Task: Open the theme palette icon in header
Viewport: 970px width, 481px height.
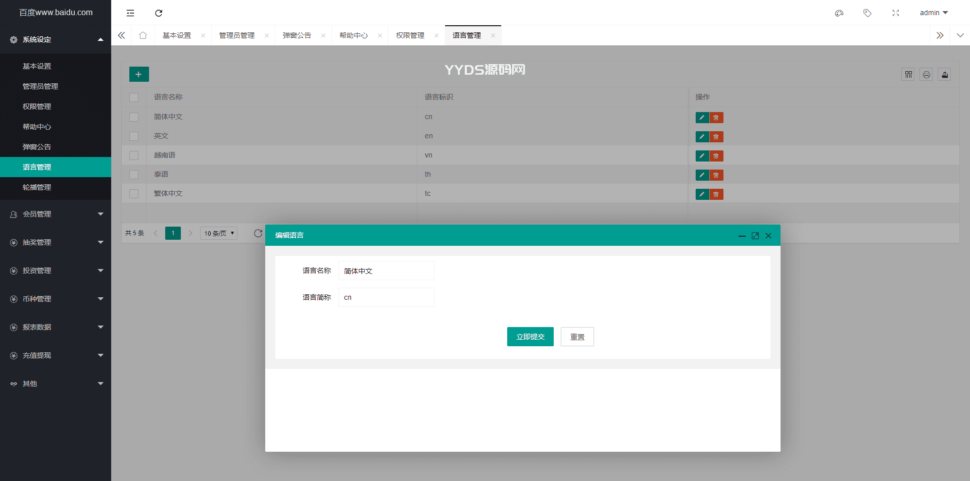Action: (x=839, y=13)
